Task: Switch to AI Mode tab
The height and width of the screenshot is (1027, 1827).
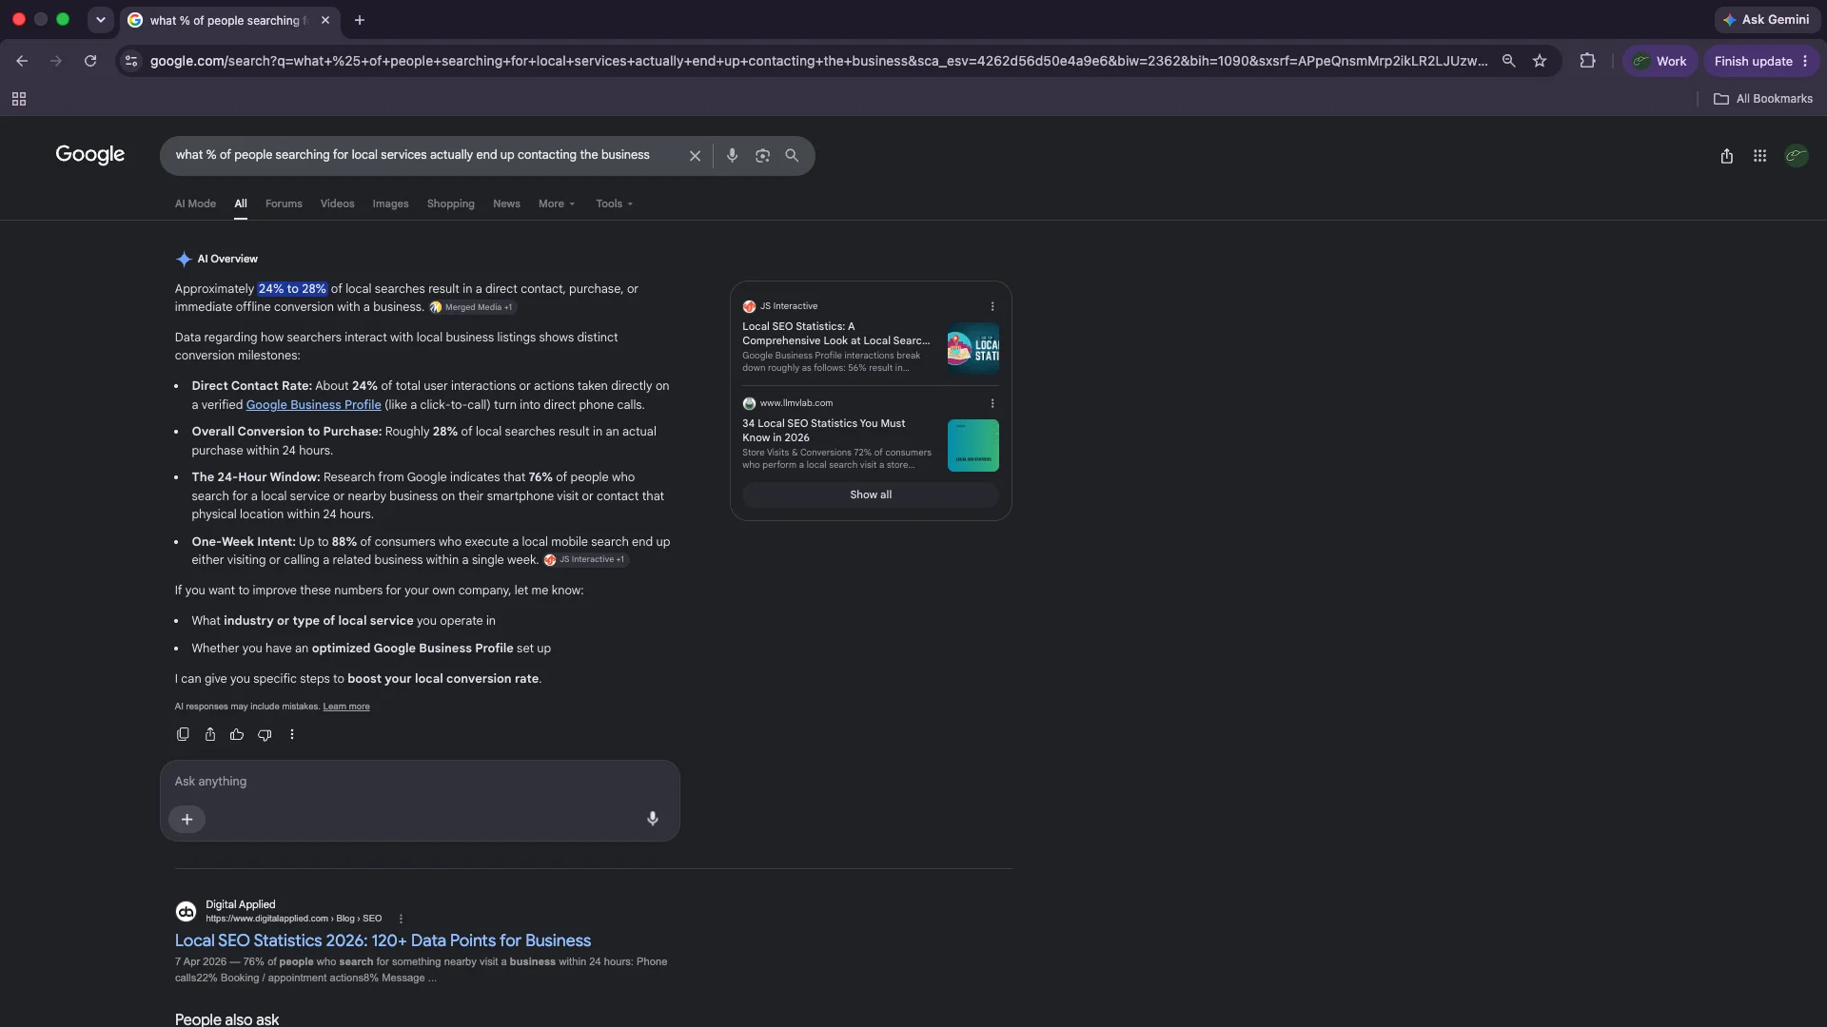Action: (195, 203)
